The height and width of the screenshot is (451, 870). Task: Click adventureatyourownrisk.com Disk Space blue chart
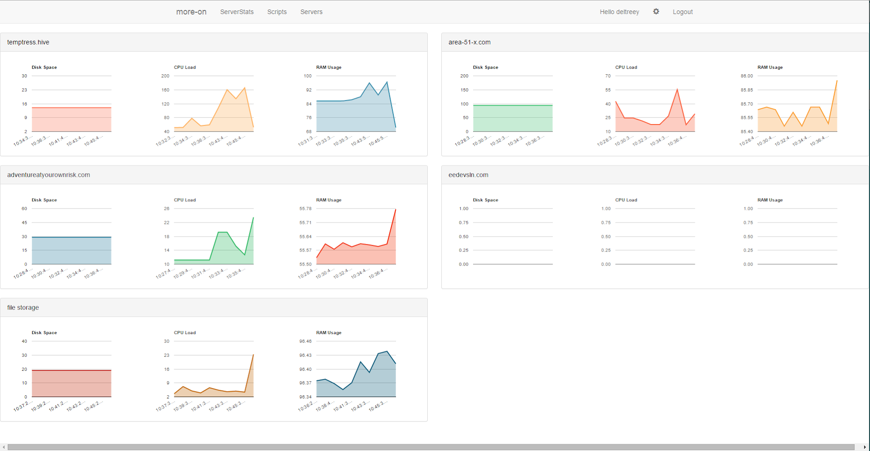[x=72, y=237]
